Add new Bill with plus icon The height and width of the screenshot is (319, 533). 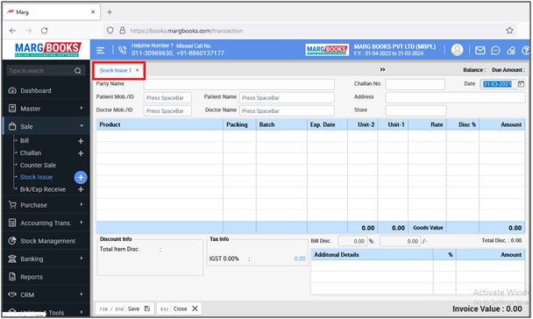click(x=81, y=141)
